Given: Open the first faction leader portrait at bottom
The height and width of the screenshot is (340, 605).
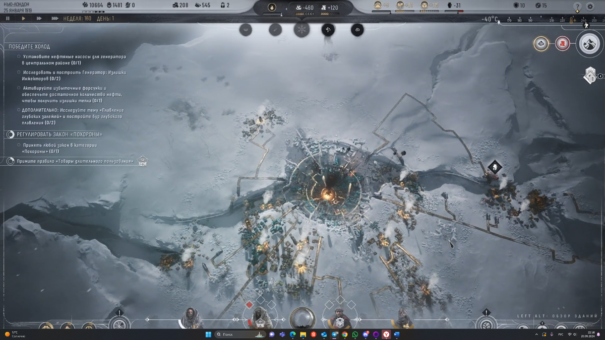Looking at the screenshot, I should pyautogui.click(x=192, y=318).
